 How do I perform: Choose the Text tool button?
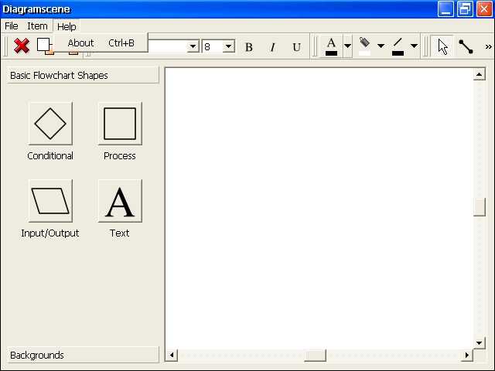(120, 201)
